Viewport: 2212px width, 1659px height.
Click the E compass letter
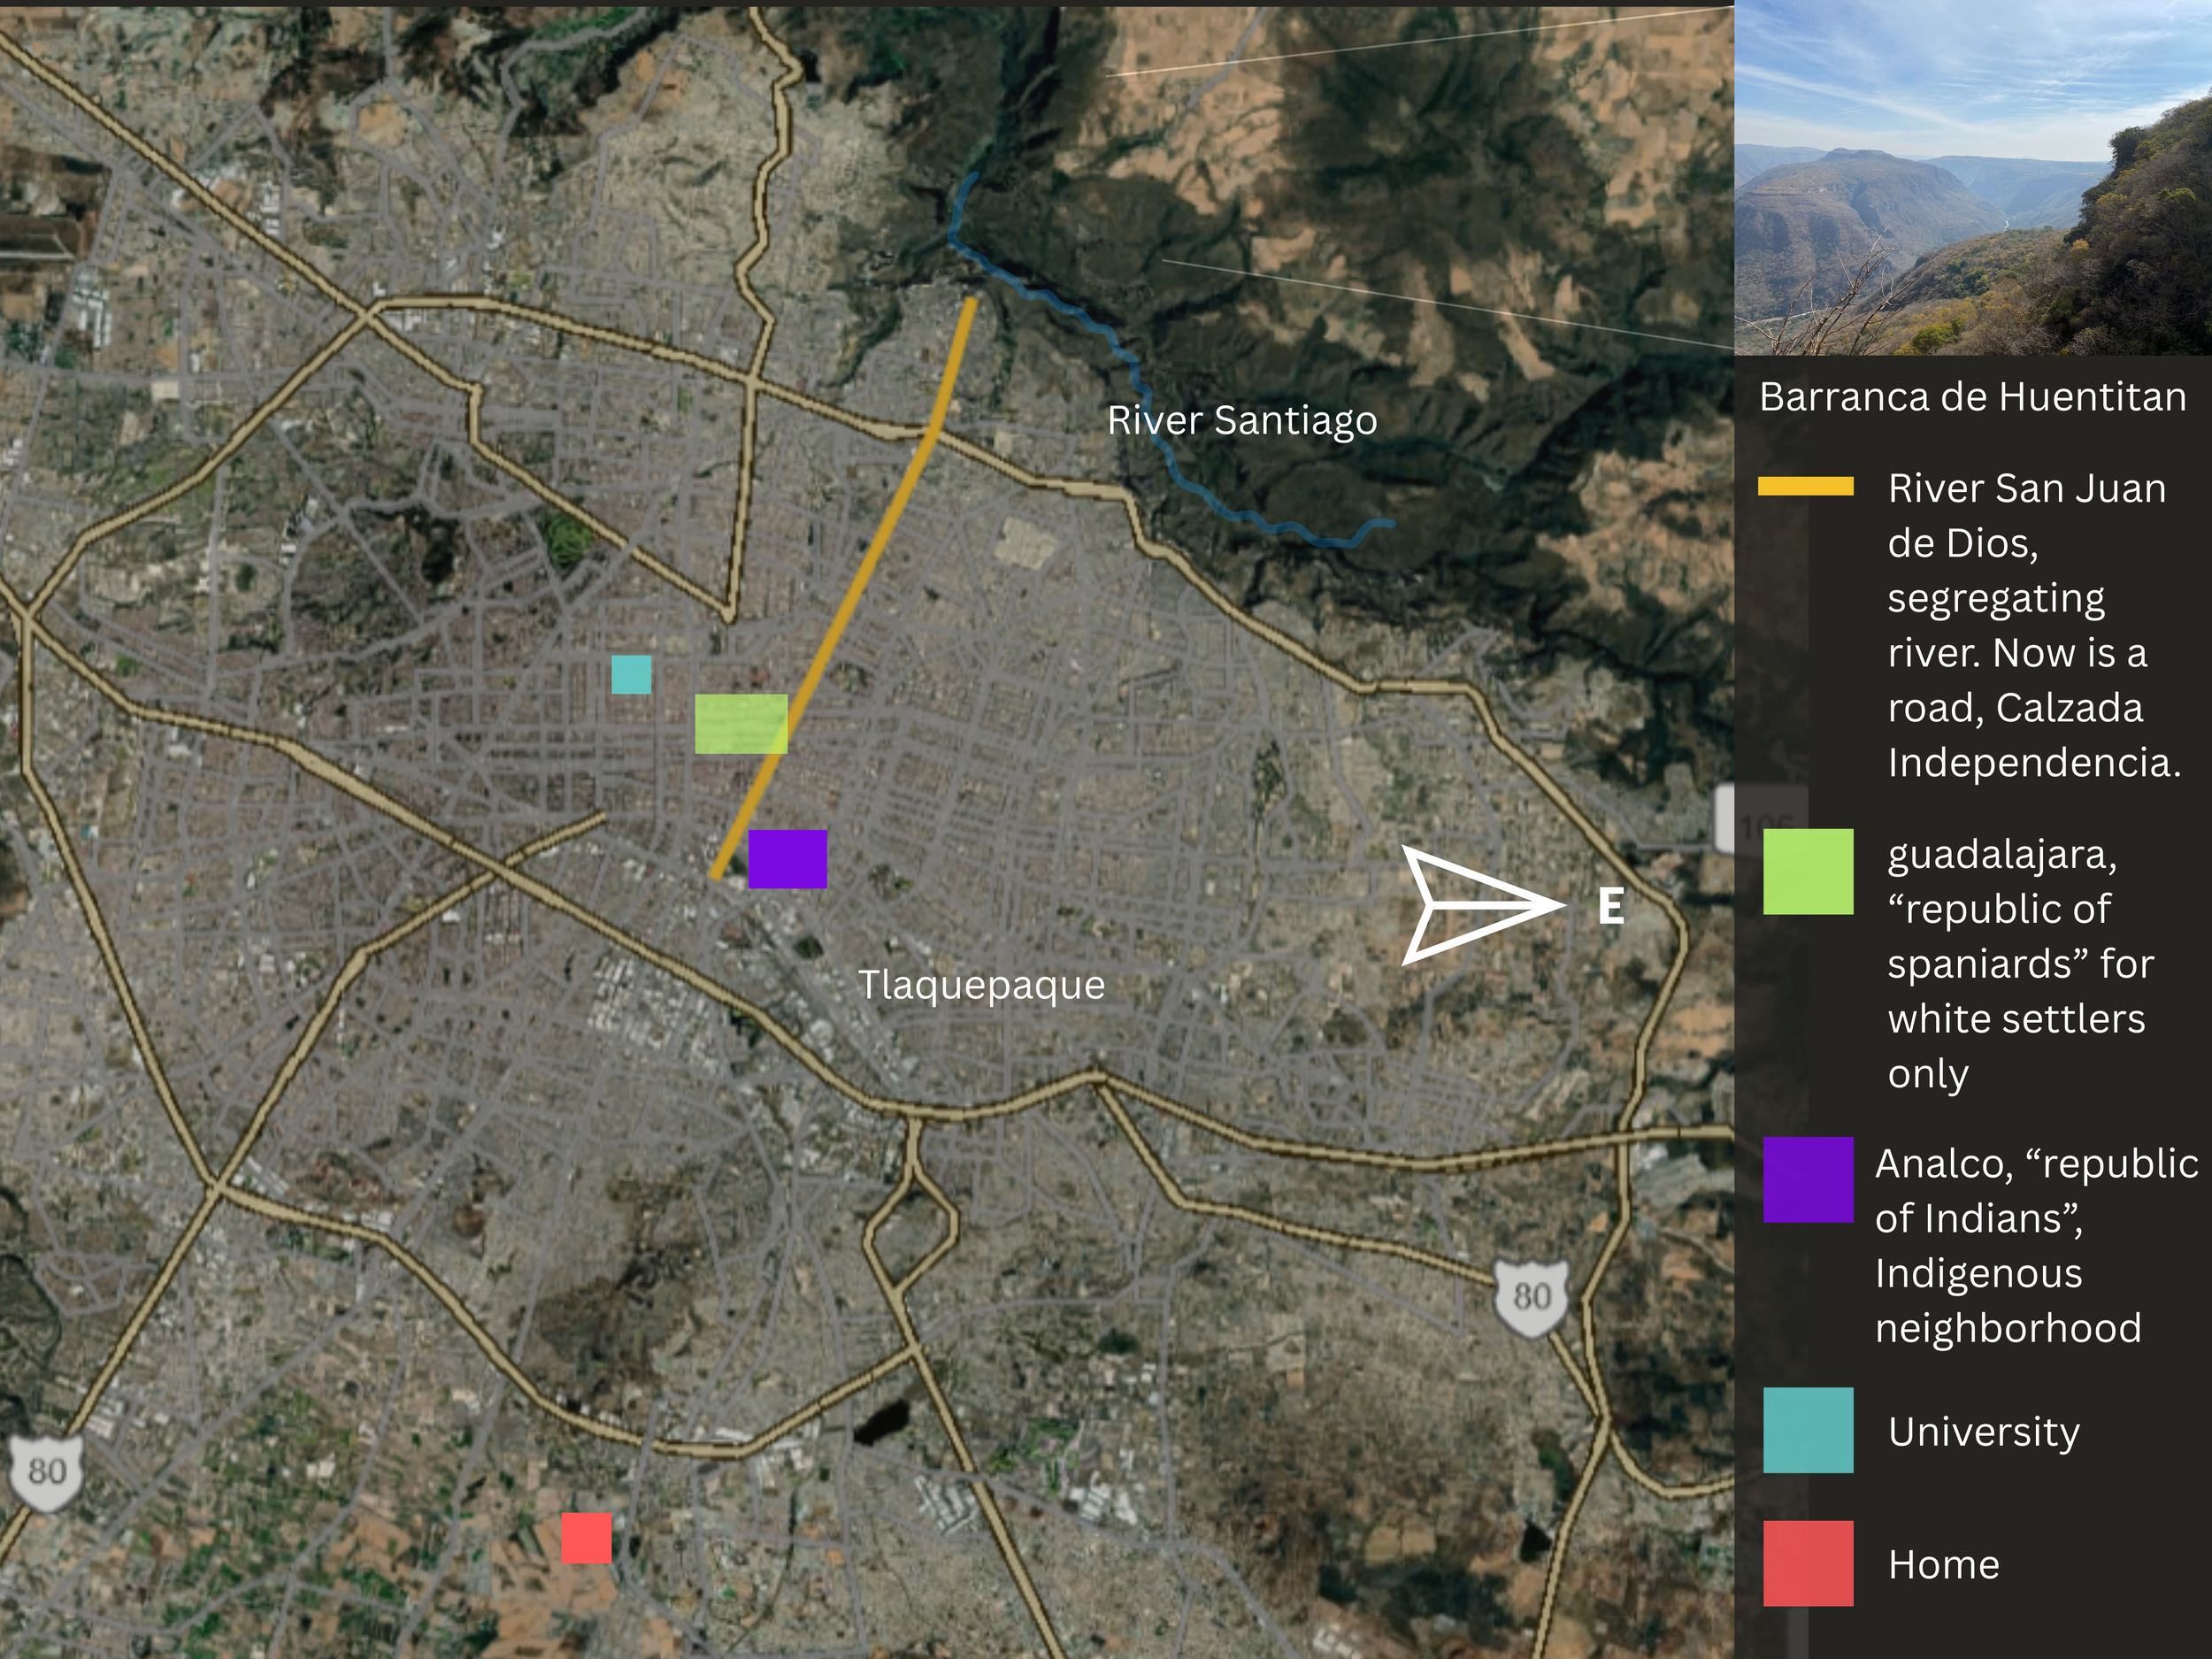(1610, 906)
